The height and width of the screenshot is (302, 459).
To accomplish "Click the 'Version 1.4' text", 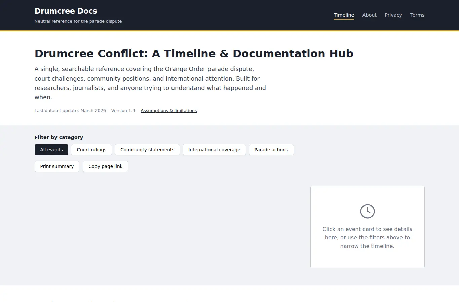I will point(123,111).
